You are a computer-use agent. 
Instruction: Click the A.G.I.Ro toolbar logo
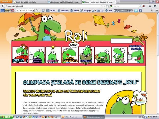[x=7, y=11]
